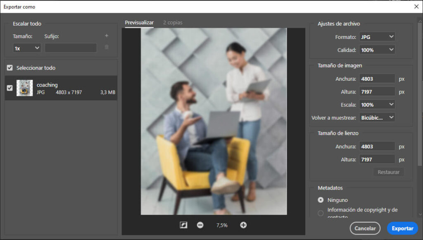
Task: Open the Calidad dropdown
Action: coord(377,50)
